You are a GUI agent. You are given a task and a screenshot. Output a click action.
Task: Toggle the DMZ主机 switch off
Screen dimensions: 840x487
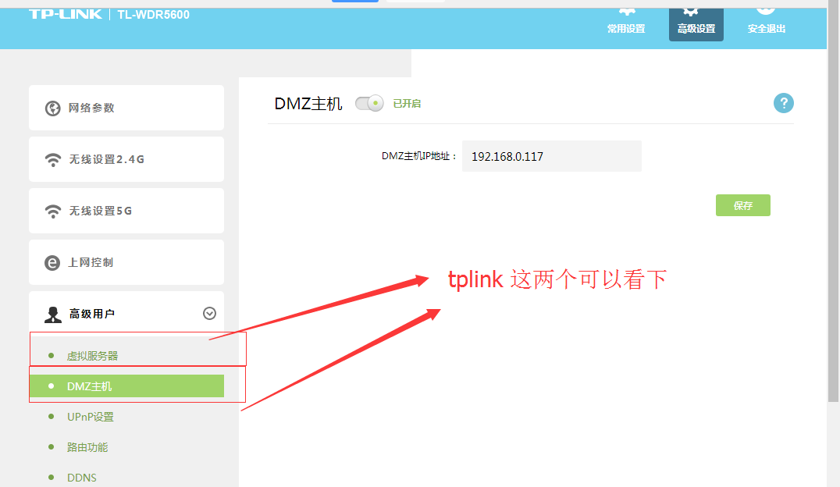(x=369, y=103)
